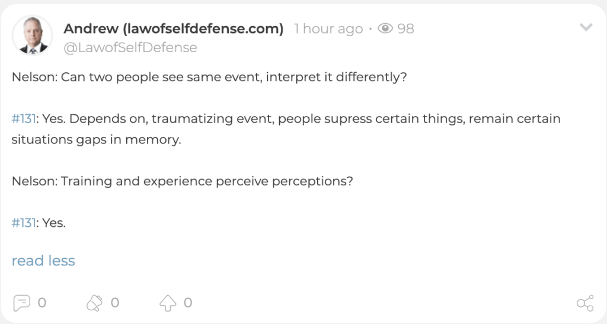Click the 98 view count

pos(405,28)
